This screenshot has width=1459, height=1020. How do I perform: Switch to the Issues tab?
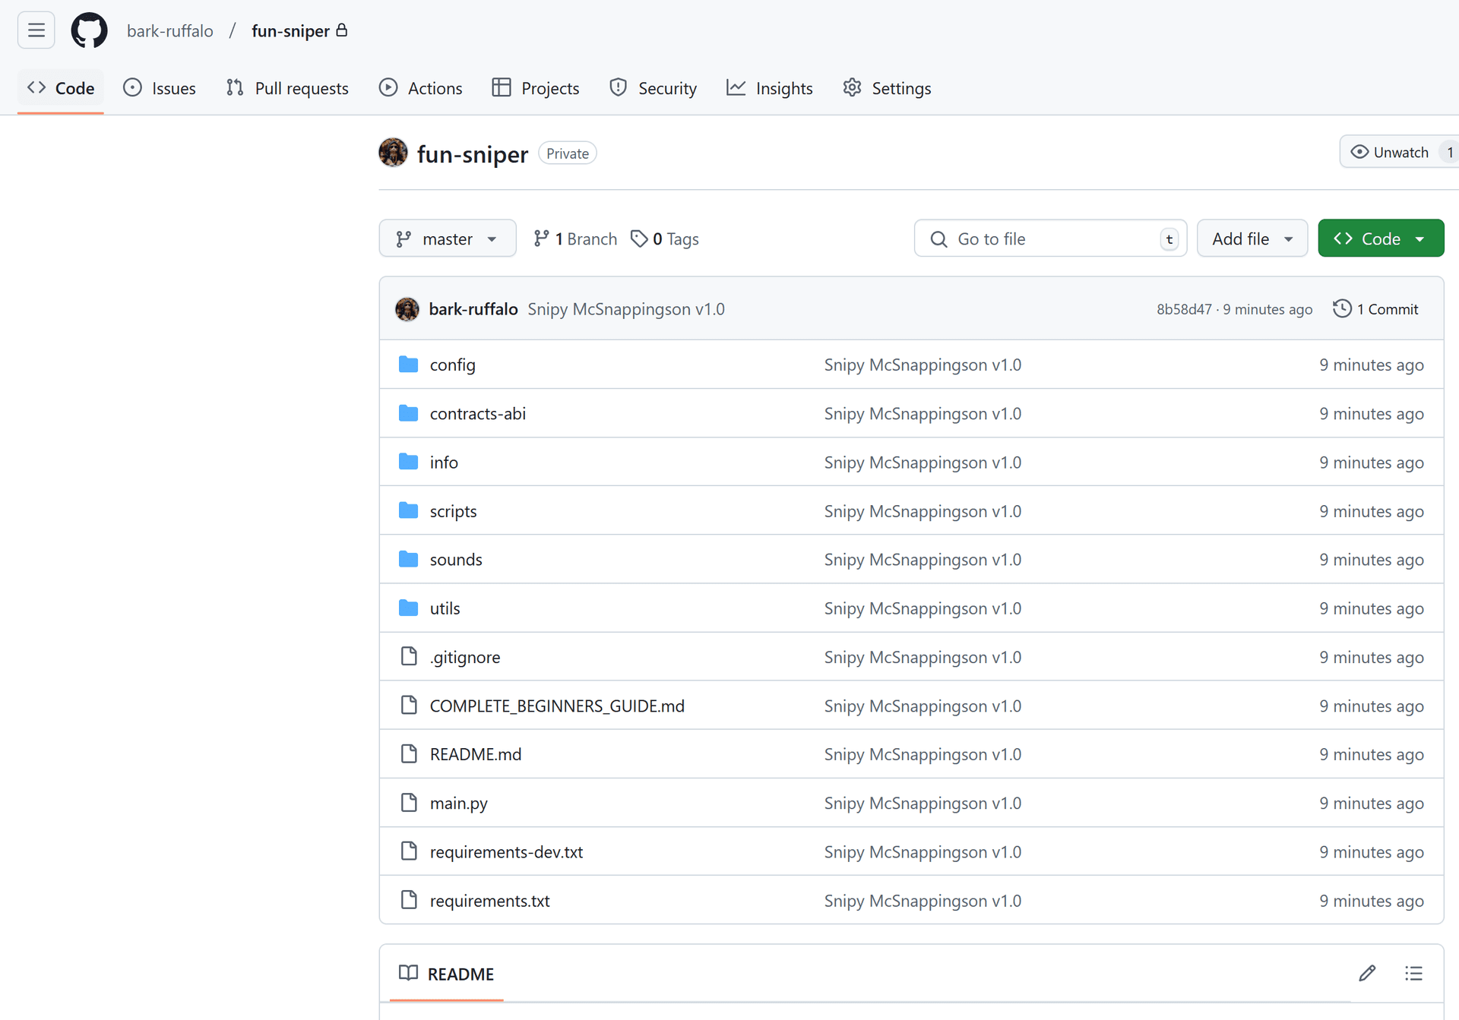click(160, 88)
